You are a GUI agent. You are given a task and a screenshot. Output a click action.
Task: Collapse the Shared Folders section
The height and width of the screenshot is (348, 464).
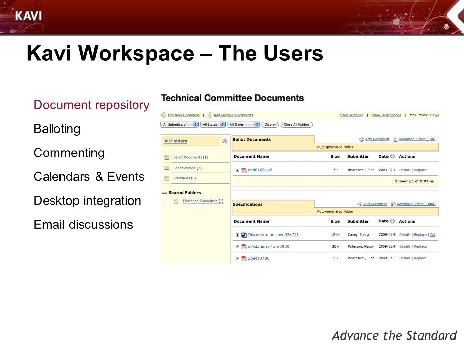[165, 193]
